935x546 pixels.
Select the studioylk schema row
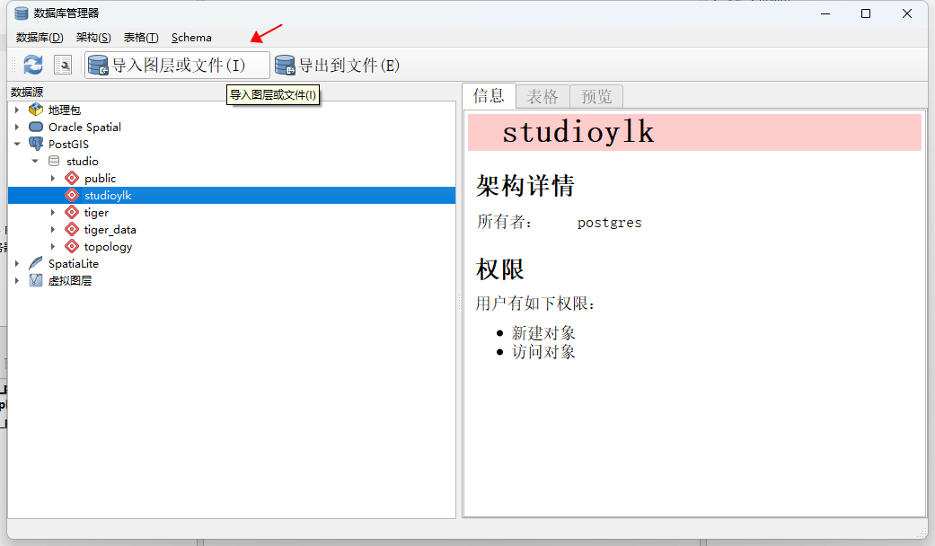[232, 195]
